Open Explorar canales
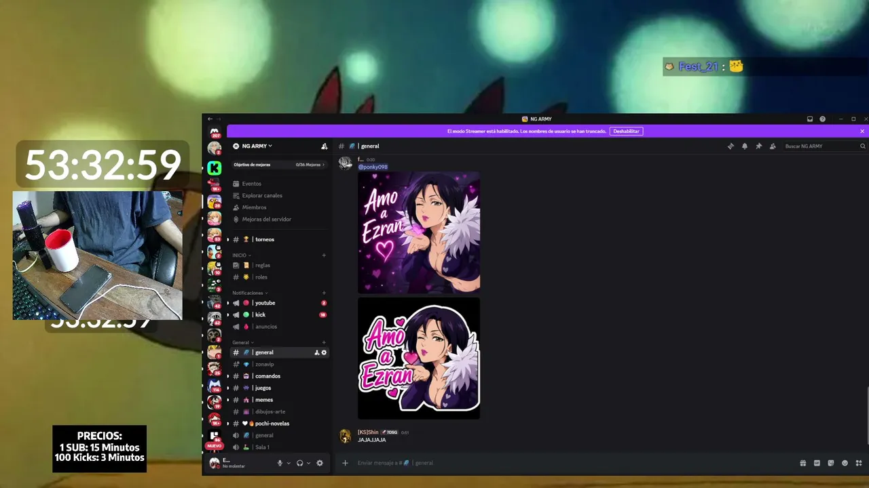 (x=280, y=196)
